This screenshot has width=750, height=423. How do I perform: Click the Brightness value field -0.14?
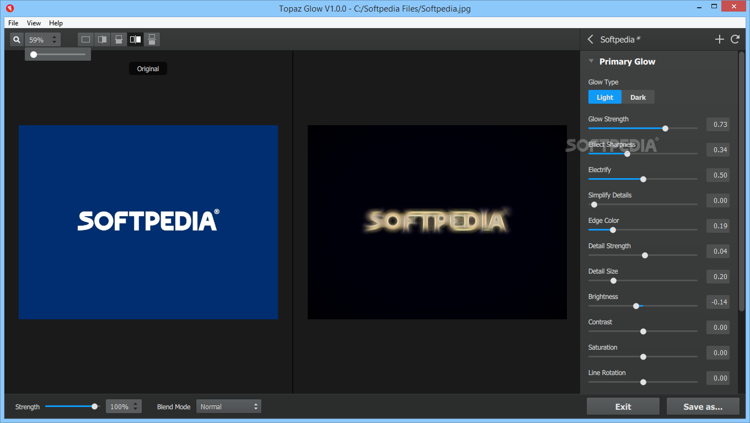click(718, 302)
